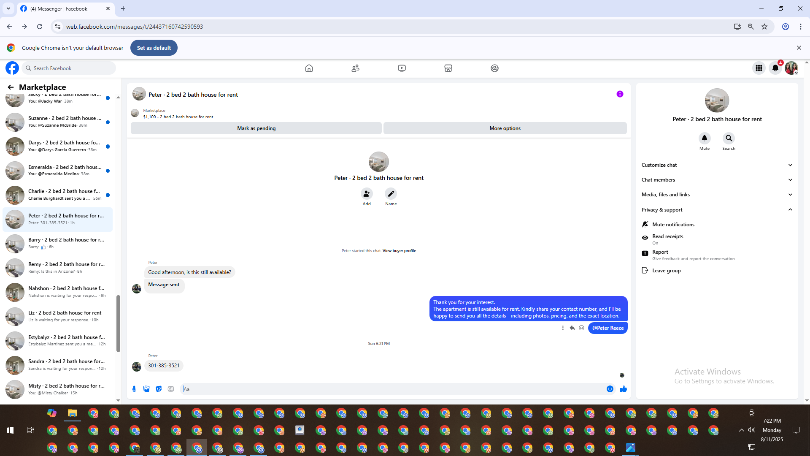Click the voice clip microphone icon
The image size is (810, 456).
click(134, 389)
